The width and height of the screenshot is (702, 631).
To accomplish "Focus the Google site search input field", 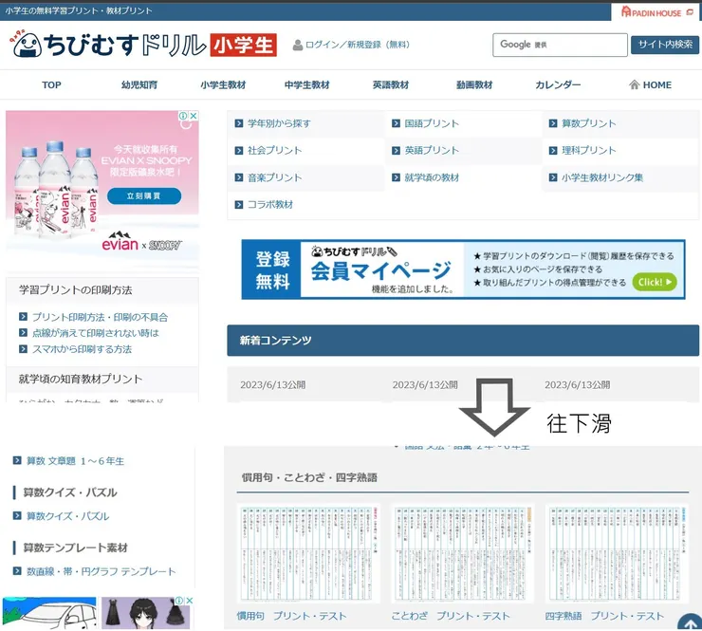I will (x=560, y=45).
